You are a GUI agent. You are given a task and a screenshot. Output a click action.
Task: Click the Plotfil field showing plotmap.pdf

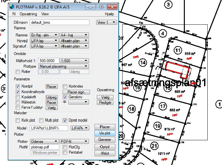click(44, 147)
